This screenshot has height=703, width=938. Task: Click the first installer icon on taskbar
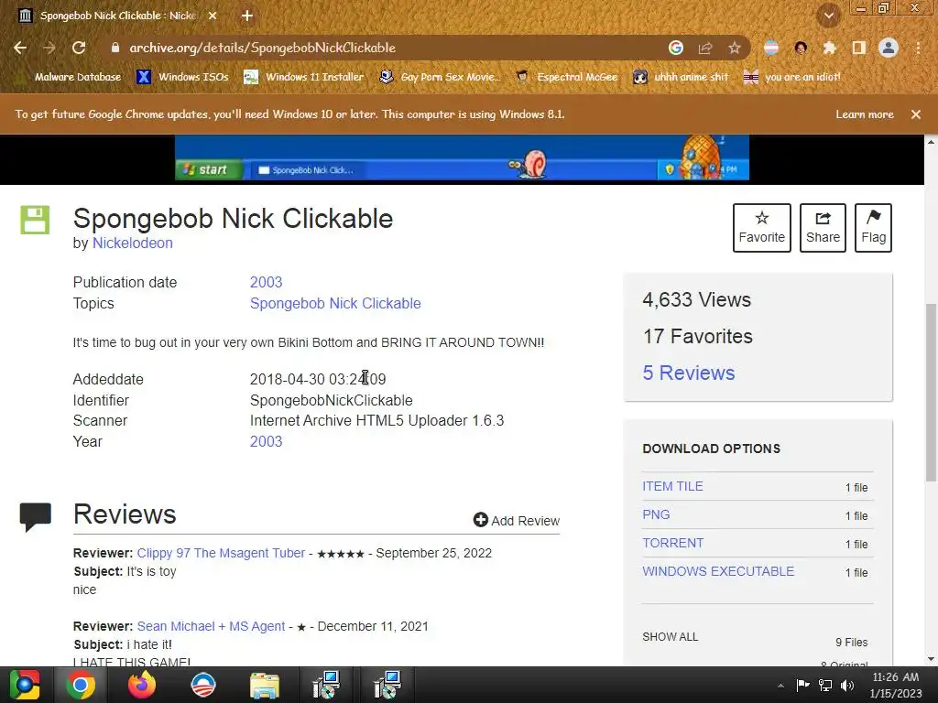click(326, 685)
